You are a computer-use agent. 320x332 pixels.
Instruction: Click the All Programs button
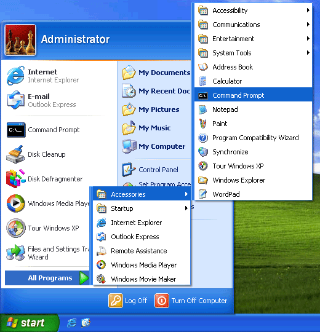[x=47, y=278]
